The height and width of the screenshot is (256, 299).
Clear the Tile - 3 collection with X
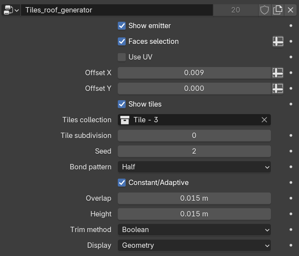pos(264,120)
